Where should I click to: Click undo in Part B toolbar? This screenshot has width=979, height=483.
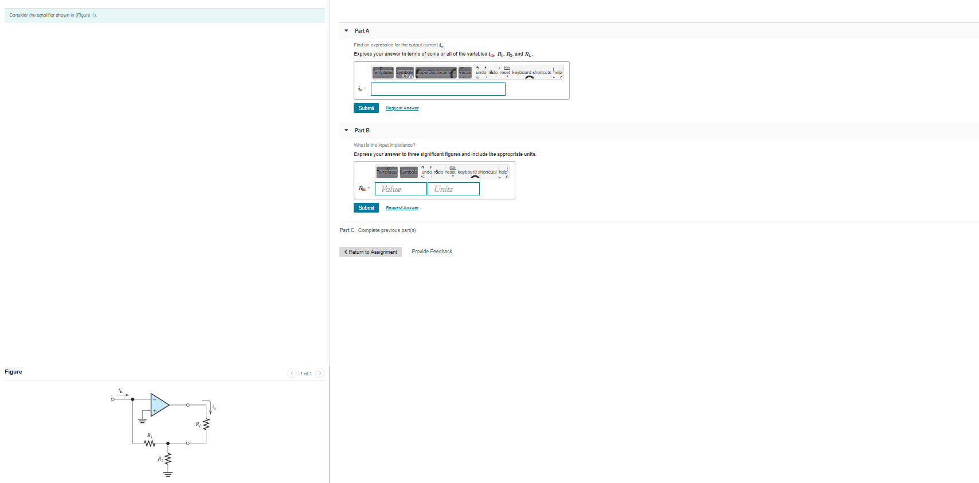point(426,172)
